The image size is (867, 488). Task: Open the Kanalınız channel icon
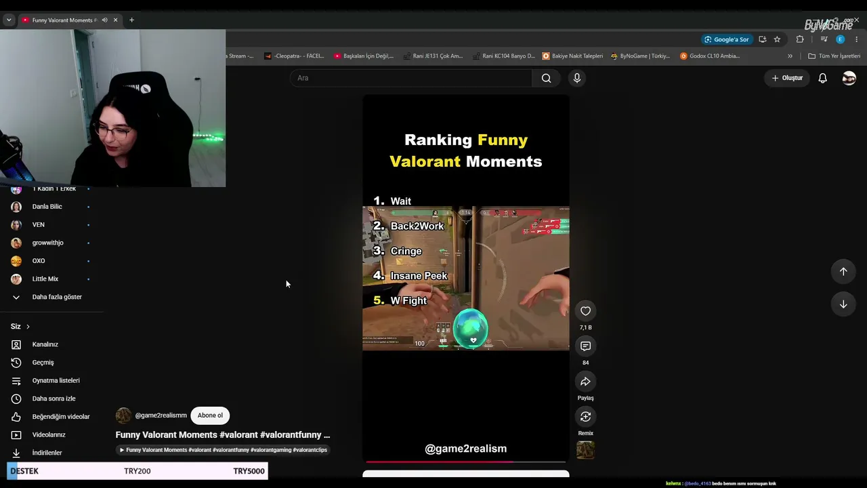pyautogui.click(x=16, y=344)
